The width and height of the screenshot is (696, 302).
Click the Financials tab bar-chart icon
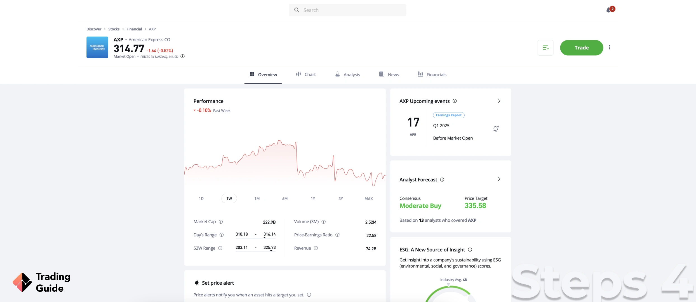tap(420, 74)
